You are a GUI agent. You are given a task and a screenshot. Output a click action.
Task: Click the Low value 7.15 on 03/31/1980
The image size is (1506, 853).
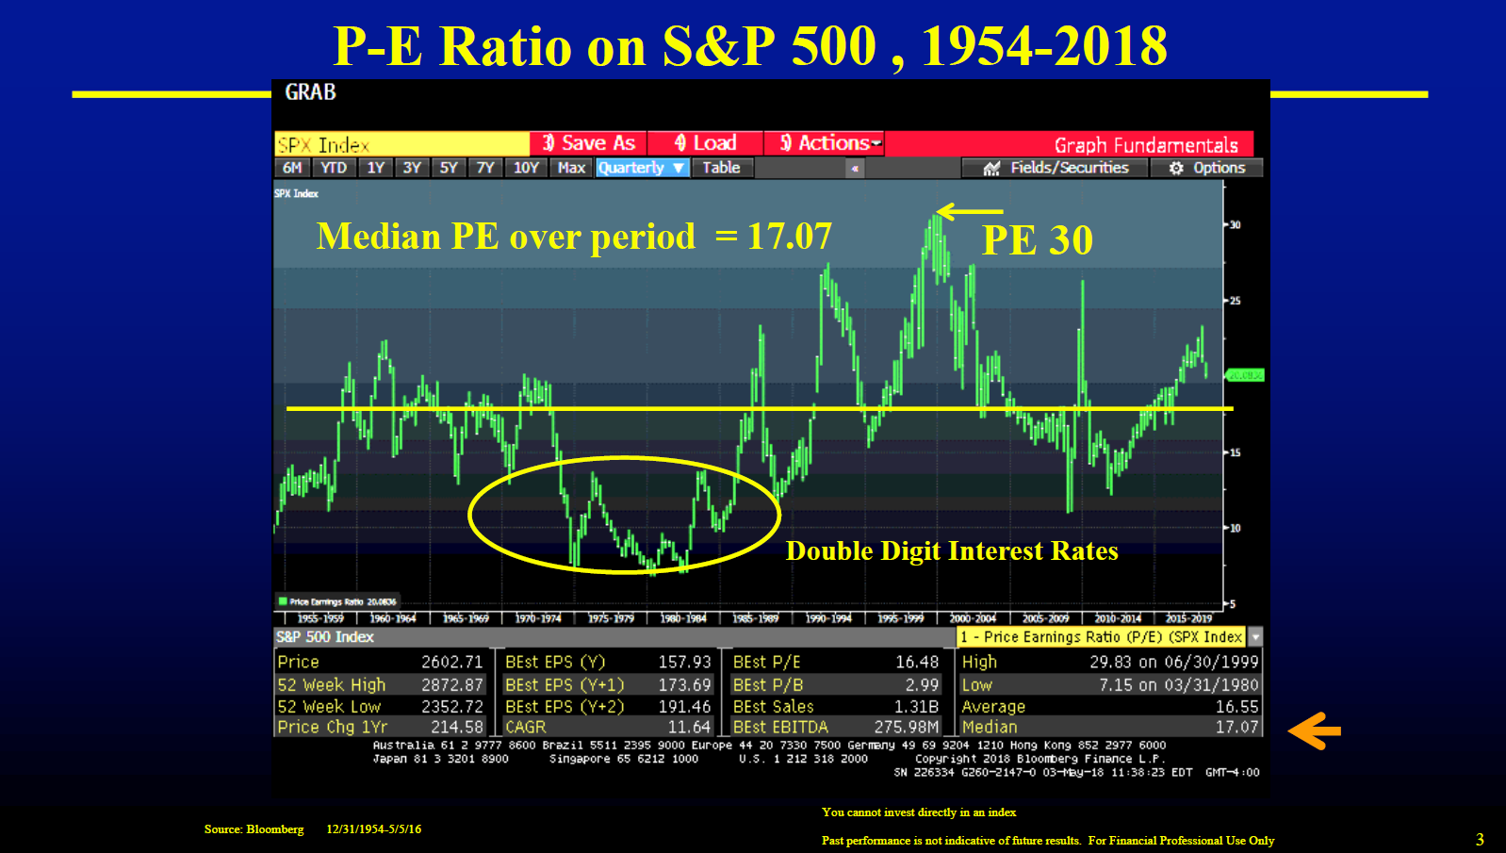(1179, 685)
